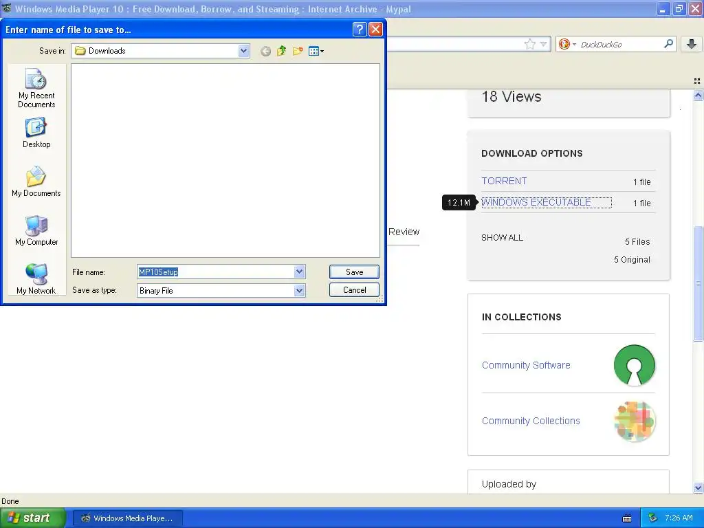Screen dimensions: 704x528
Task: Click the File name input field
Action: [x=215, y=272]
